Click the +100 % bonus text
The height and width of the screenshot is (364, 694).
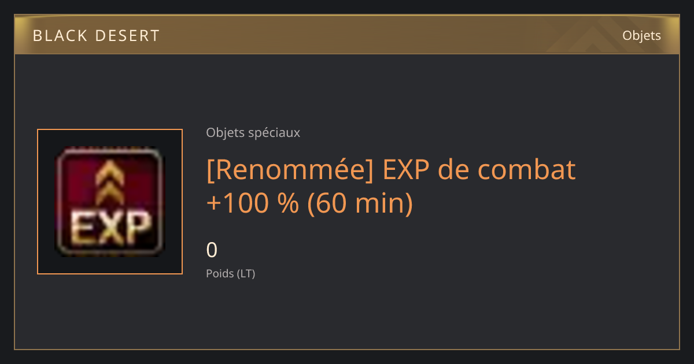tap(252, 203)
